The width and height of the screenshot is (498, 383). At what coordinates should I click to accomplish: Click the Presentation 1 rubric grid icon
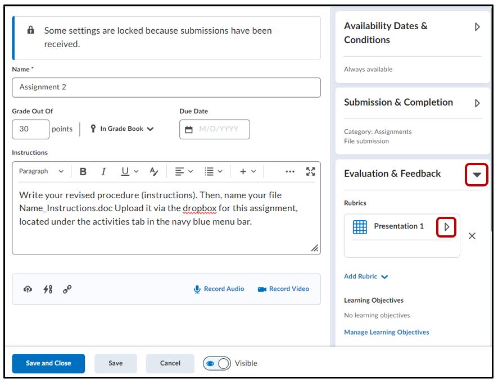pos(360,227)
